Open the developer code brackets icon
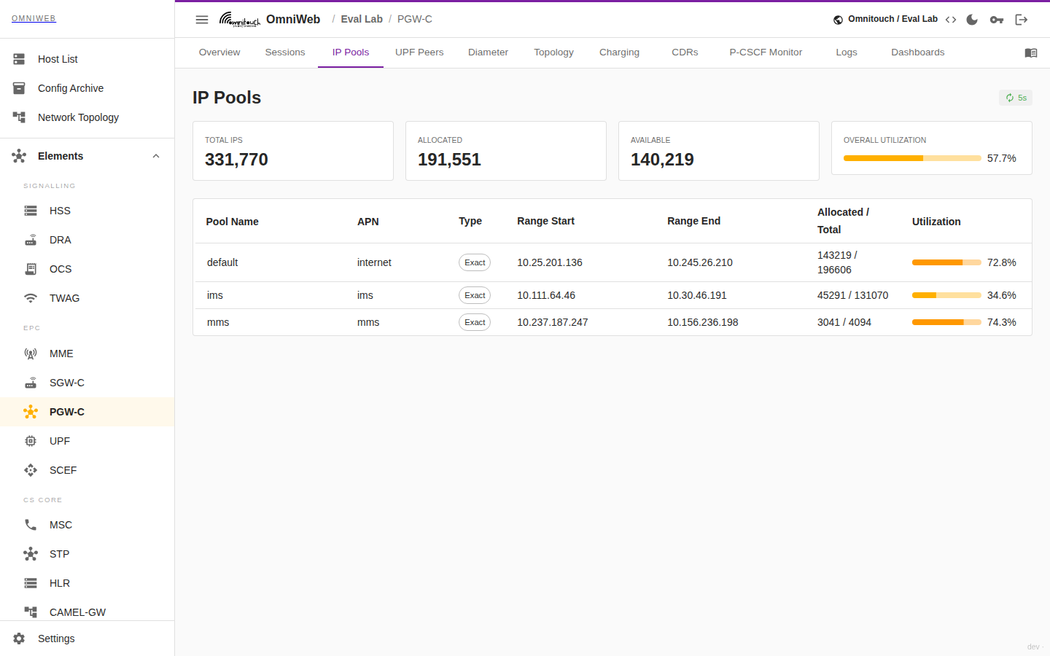This screenshot has width=1050, height=656. pos(951,20)
